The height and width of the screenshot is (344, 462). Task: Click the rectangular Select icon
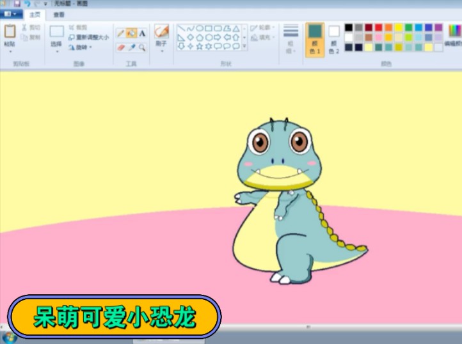click(56, 31)
